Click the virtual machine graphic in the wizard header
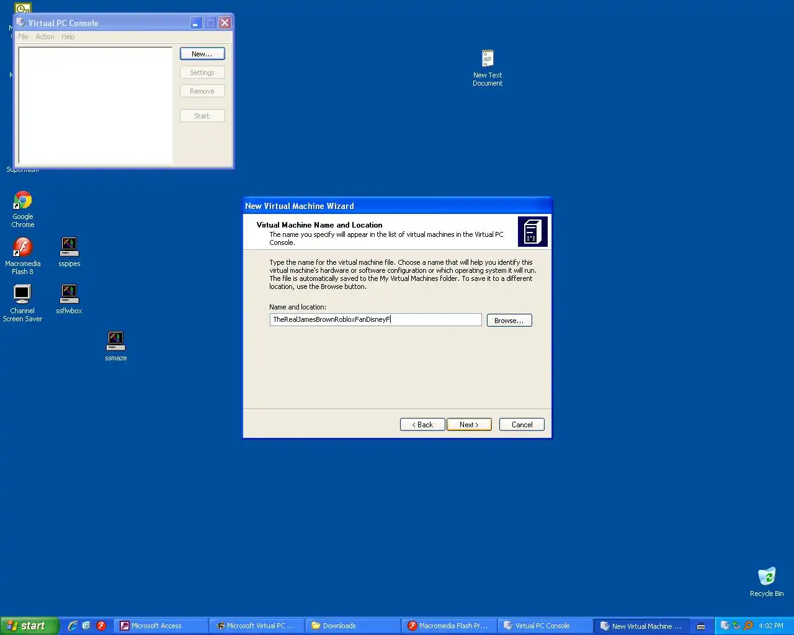The width and height of the screenshot is (794, 635). 533,231
